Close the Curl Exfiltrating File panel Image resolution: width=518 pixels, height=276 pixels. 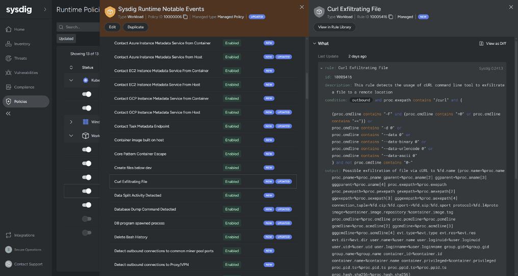point(511,7)
